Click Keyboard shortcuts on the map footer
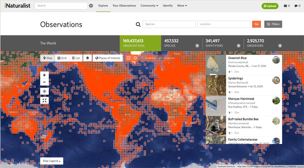Viewport: 304px width, 168px height. (226, 166)
